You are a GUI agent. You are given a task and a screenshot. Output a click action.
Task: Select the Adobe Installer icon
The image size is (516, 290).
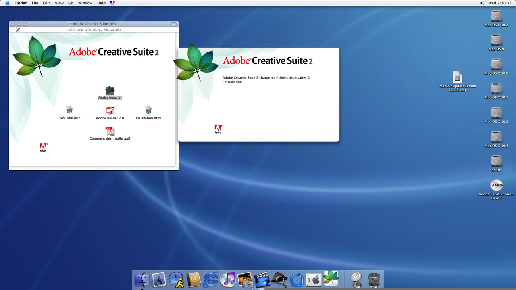pyautogui.click(x=110, y=91)
